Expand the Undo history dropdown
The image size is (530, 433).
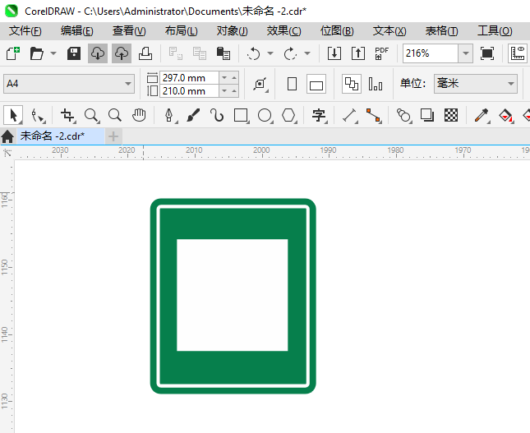(x=270, y=53)
